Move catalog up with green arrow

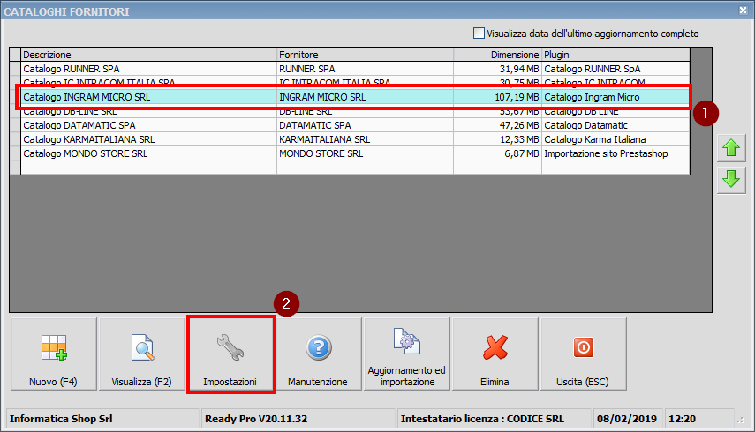(731, 148)
